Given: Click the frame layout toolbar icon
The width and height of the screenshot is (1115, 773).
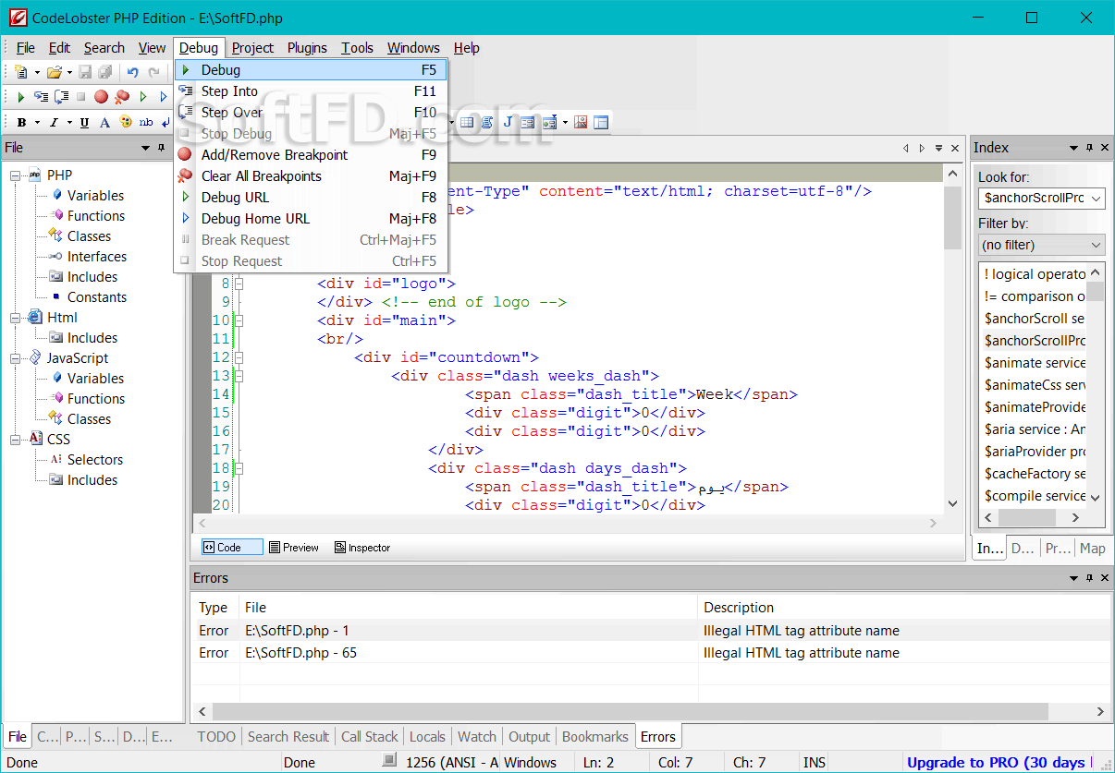Looking at the screenshot, I should coord(602,122).
